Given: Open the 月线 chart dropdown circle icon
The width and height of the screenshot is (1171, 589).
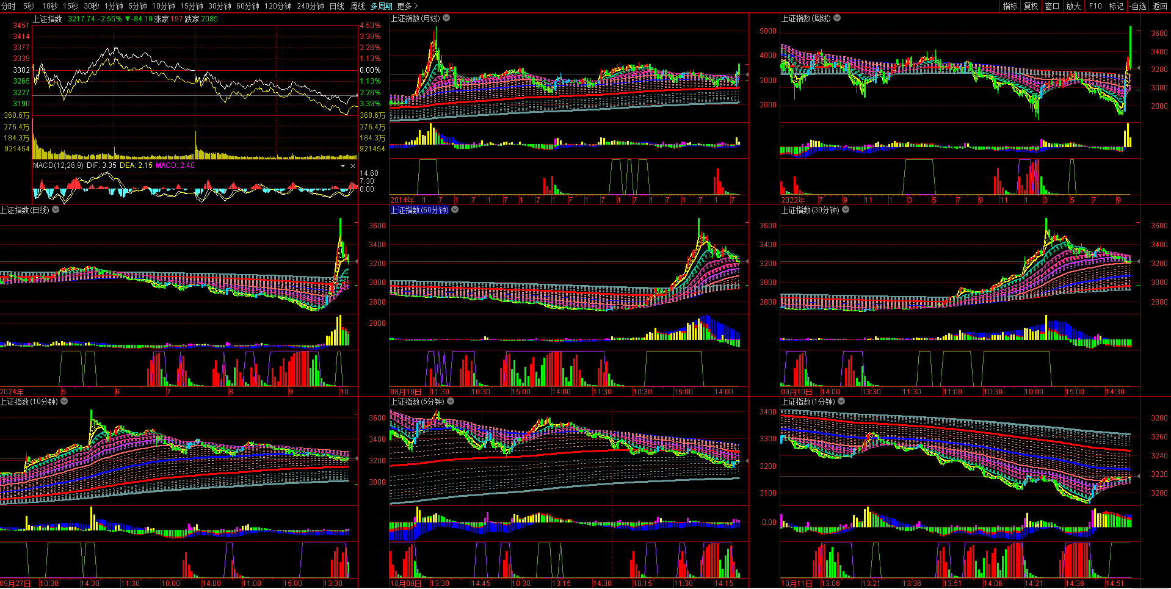Looking at the screenshot, I should [x=446, y=18].
